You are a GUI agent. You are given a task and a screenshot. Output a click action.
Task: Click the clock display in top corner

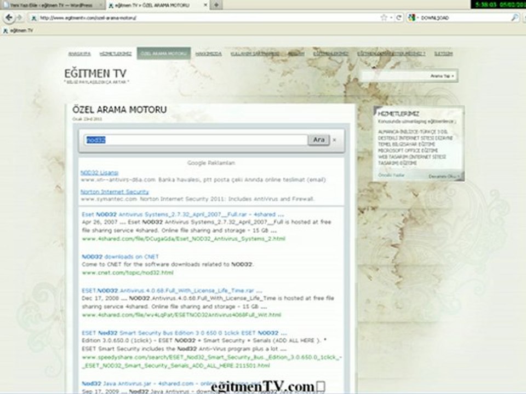tap(498, 5)
